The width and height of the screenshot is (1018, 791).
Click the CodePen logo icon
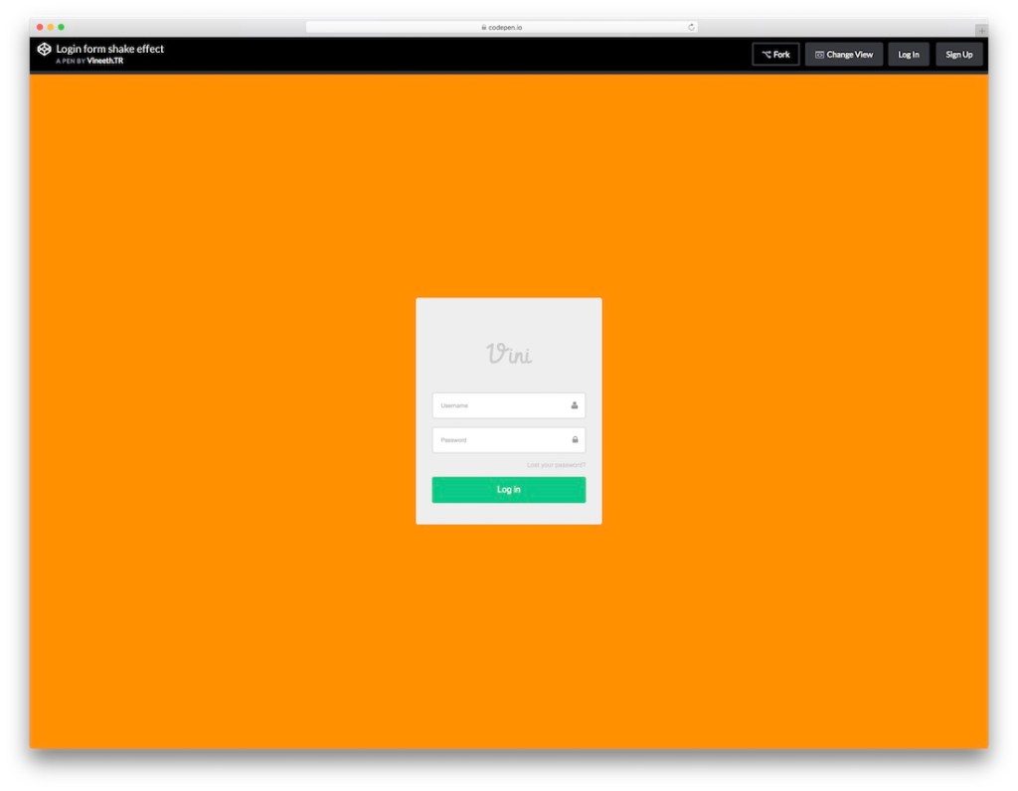click(x=45, y=48)
